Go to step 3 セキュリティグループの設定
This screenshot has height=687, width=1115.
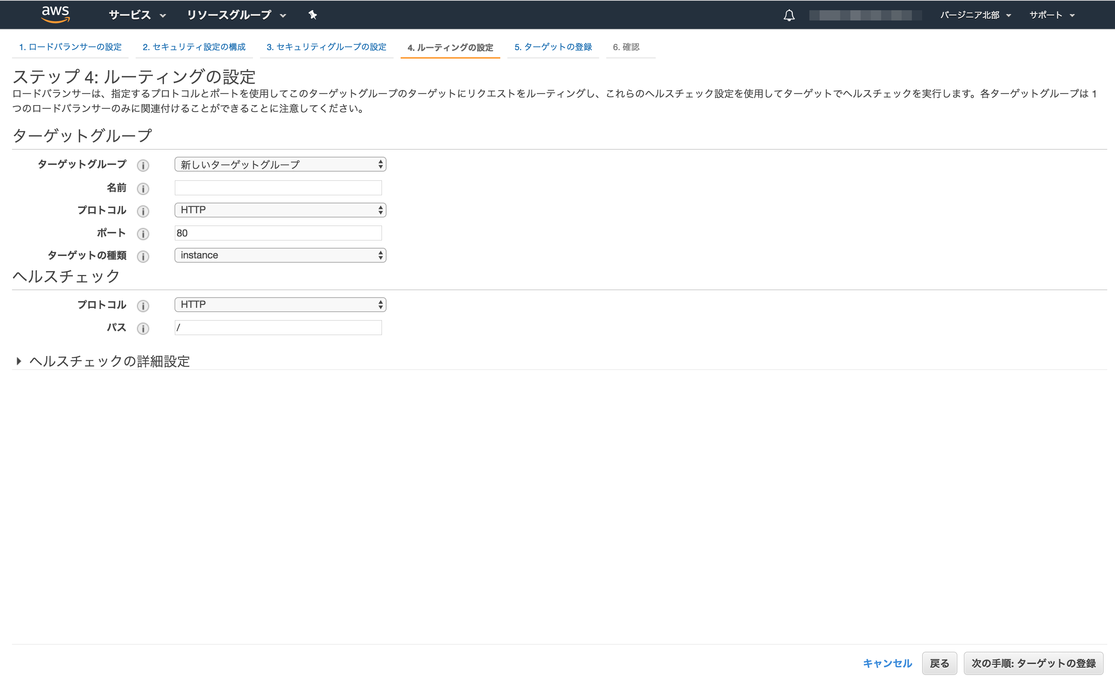(x=326, y=47)
